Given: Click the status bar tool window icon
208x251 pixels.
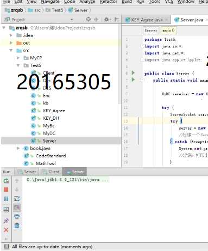Looking at the screenshot, I should pyautogui.click(x=7, y=247).
